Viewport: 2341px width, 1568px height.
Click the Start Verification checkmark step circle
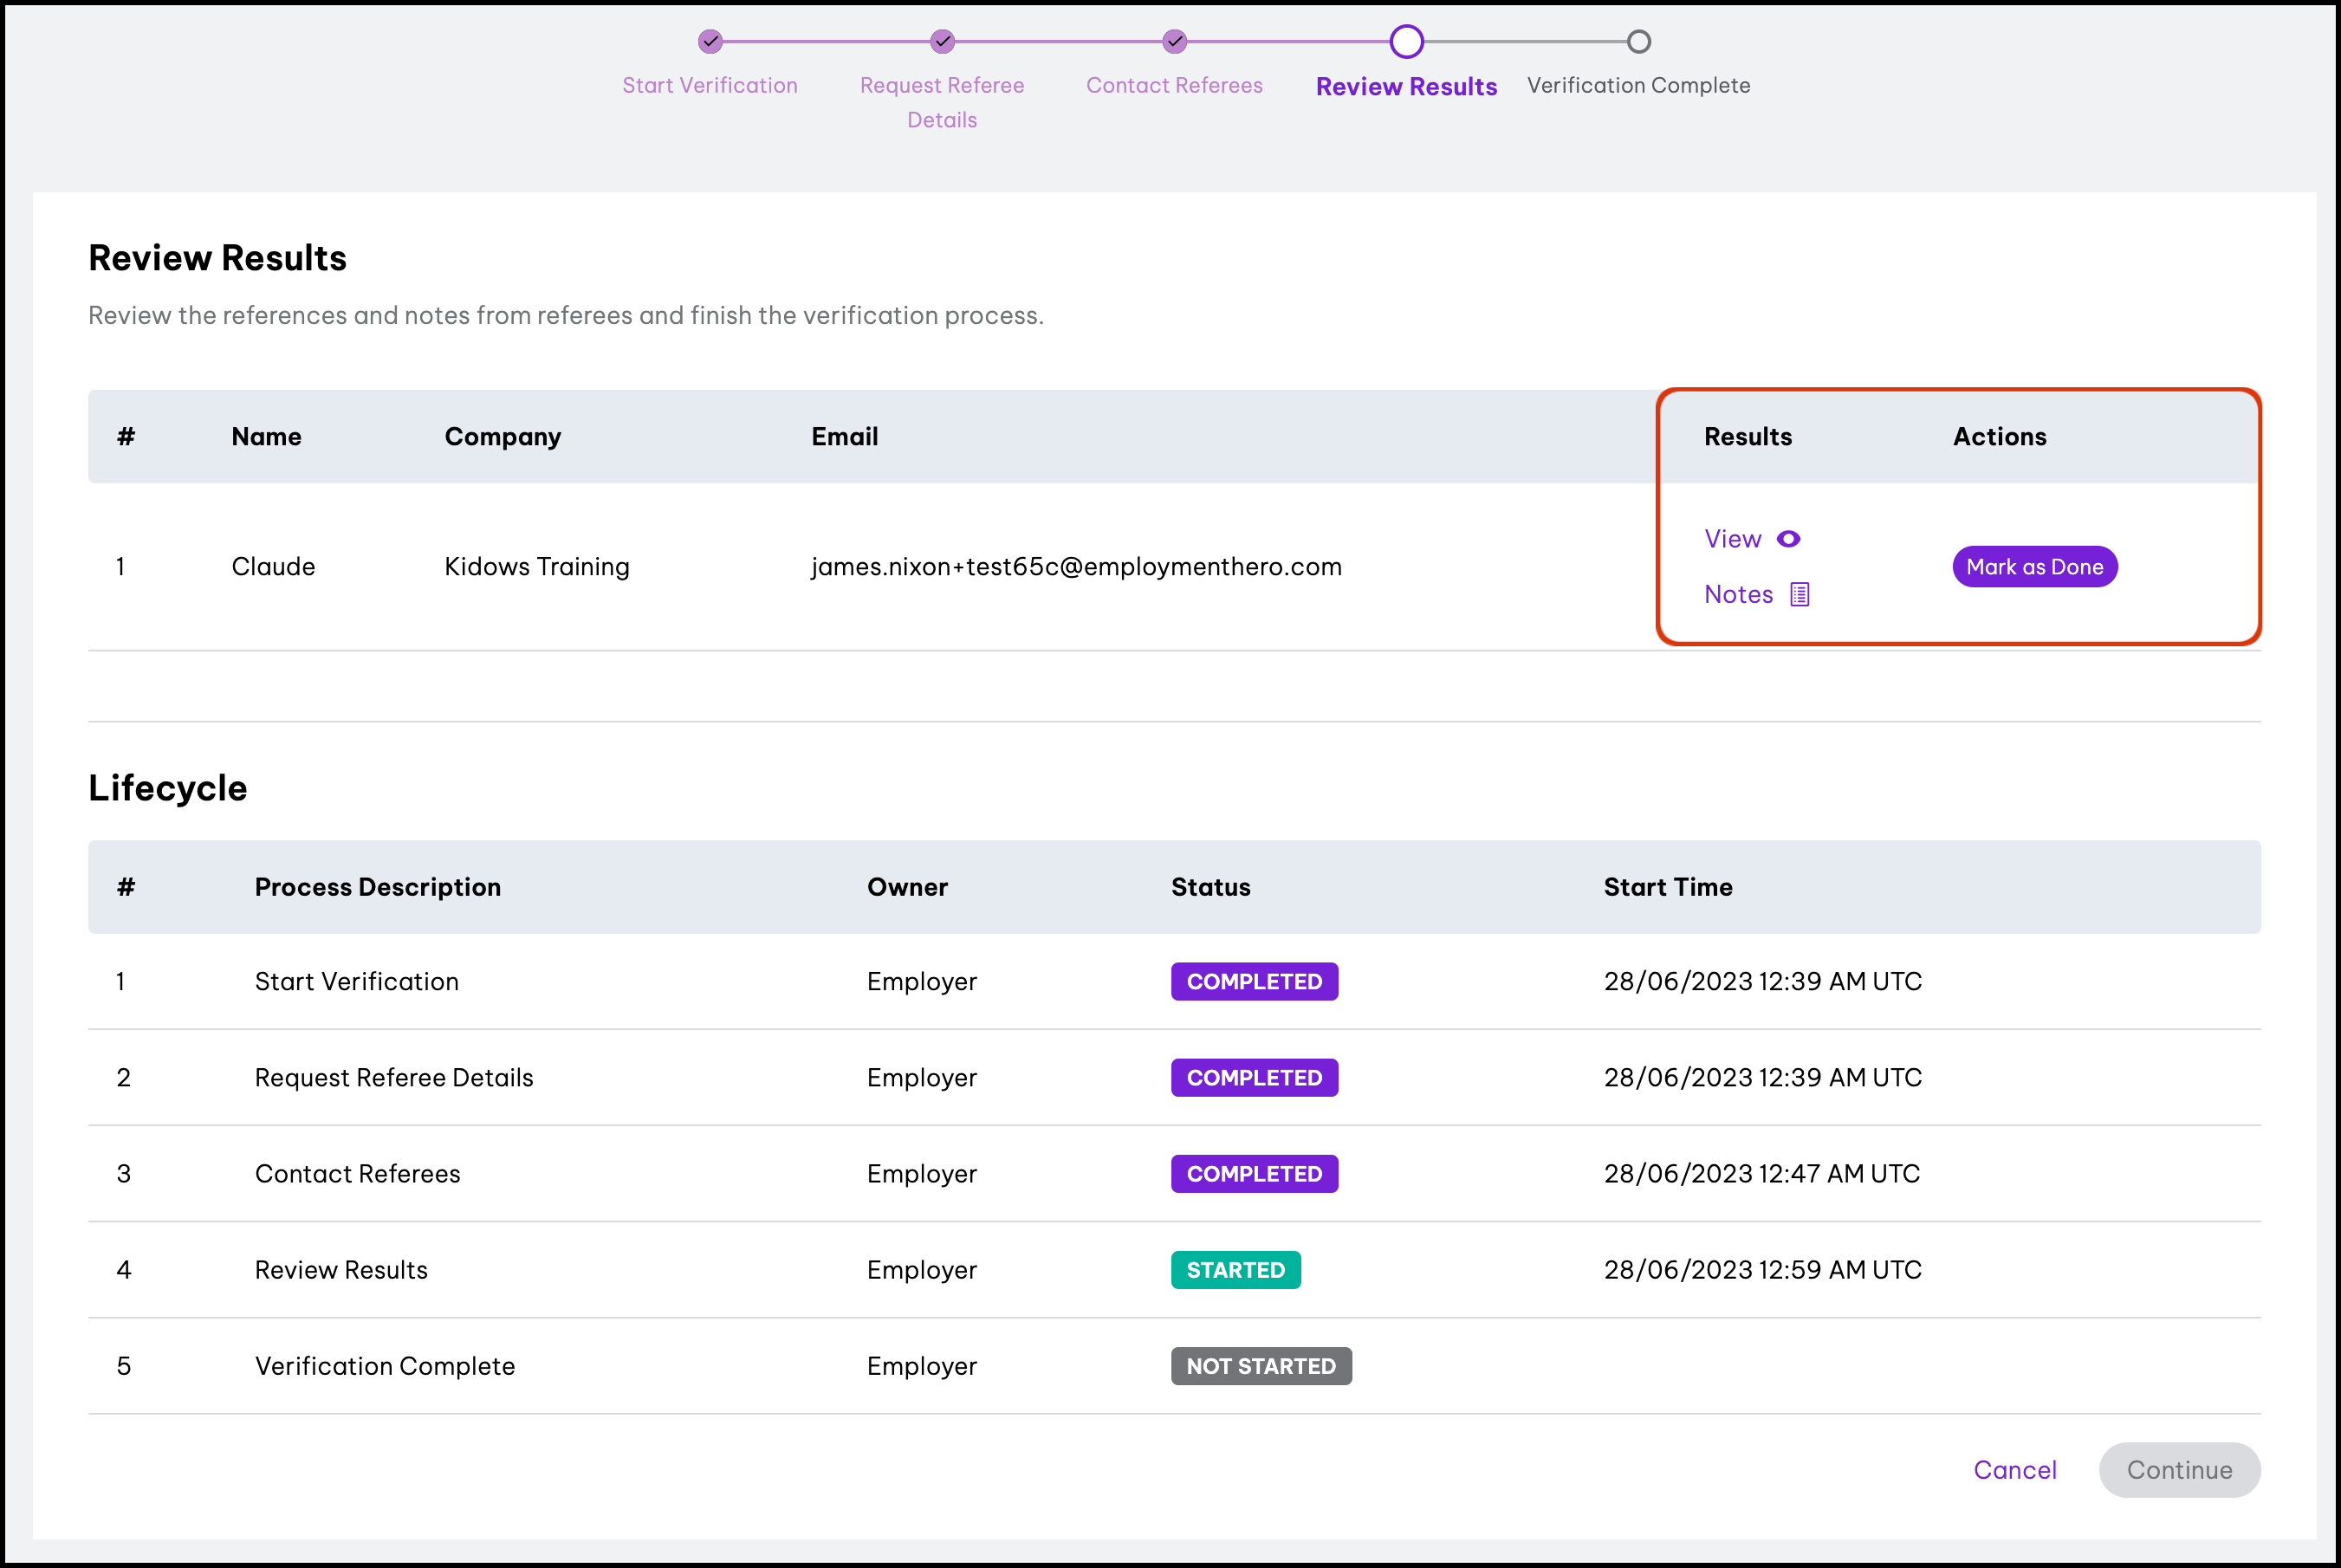(x=710, y=42)
